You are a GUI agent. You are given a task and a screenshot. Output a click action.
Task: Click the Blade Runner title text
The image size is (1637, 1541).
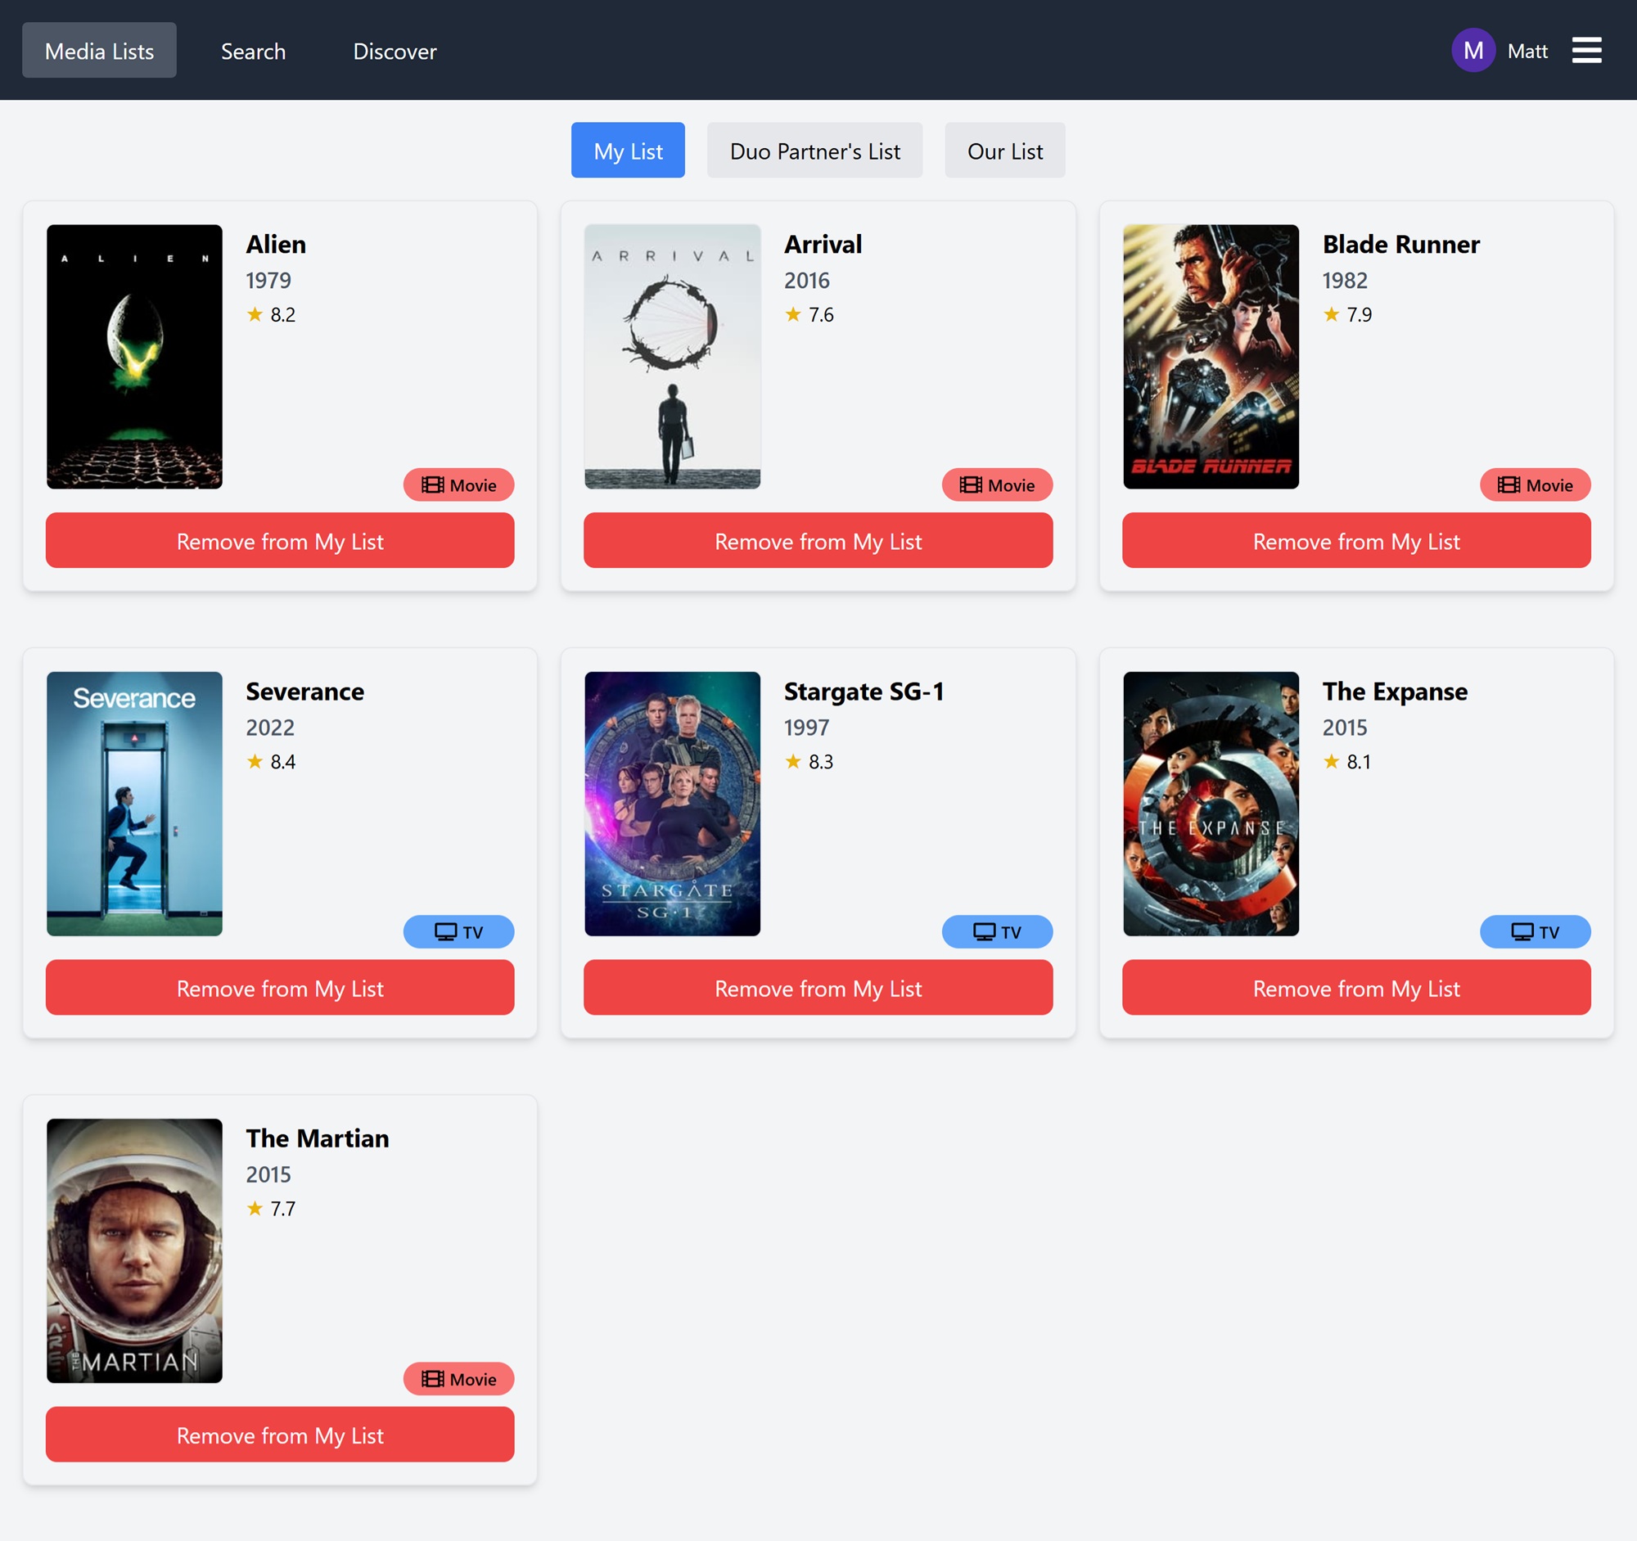(1401, 245)
